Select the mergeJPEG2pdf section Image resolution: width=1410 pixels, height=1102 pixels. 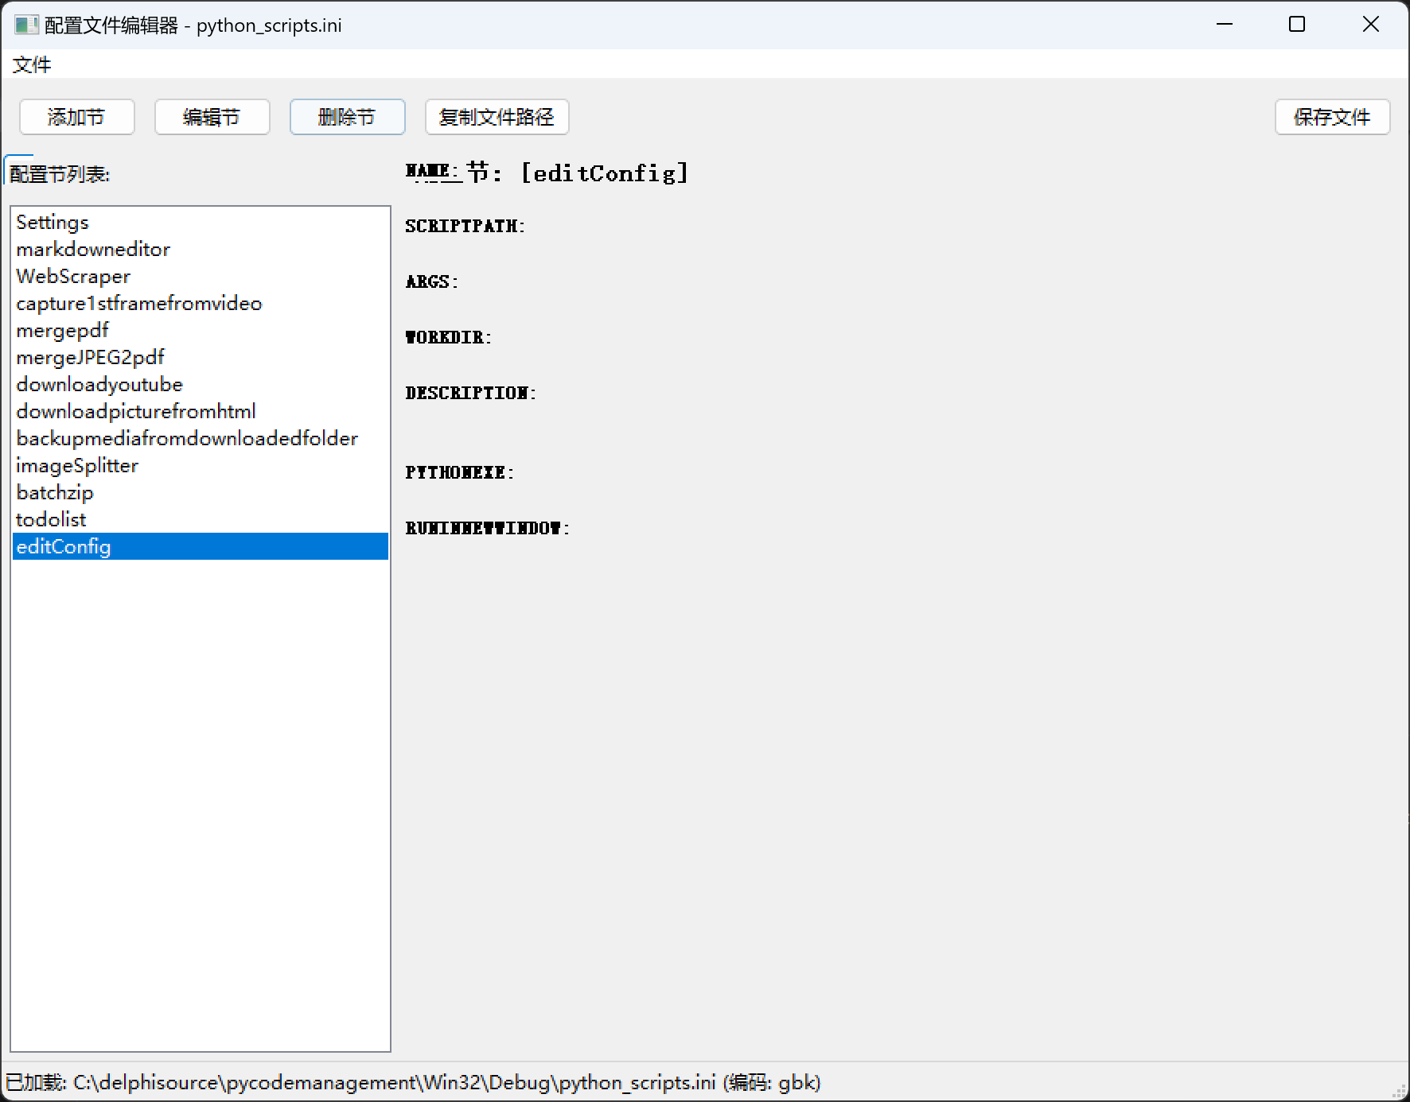pos(200,357)
